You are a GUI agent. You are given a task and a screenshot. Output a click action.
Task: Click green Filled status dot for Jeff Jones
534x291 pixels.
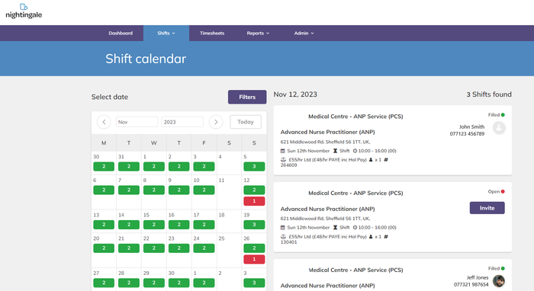pyautogui.click(x=503, y=268)
